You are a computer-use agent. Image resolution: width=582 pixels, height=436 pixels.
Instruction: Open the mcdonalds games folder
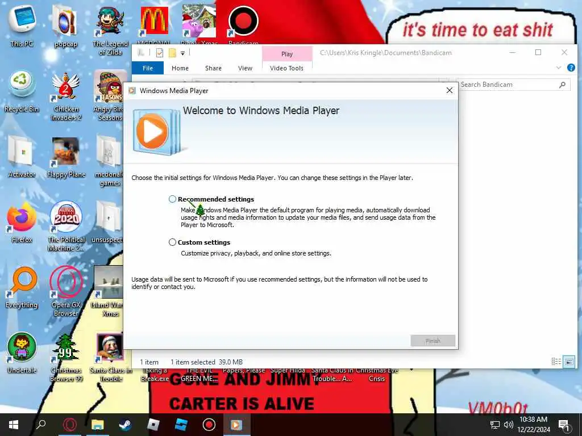(109, 162)
